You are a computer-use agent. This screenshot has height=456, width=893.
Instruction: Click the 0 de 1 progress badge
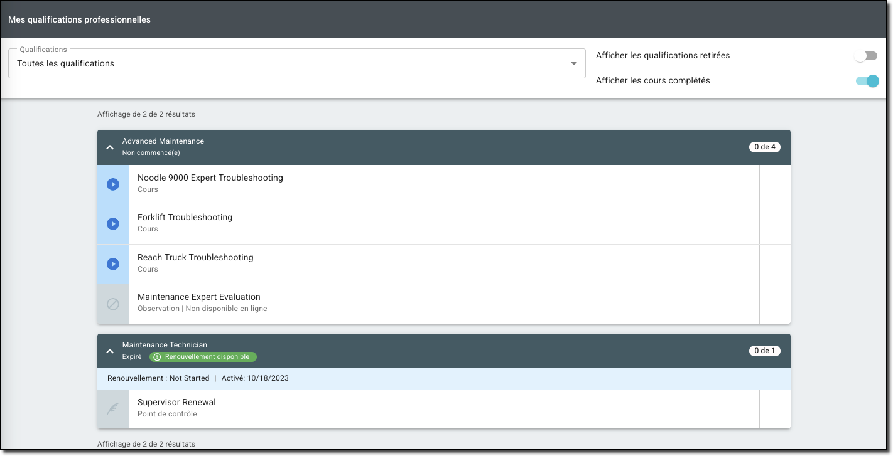pos(764,351)
